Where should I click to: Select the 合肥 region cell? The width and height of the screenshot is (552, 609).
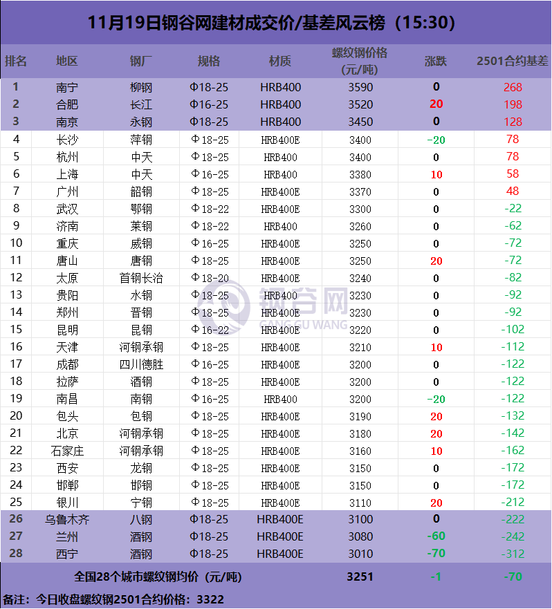pyautogui.click(x=67, y=104)
